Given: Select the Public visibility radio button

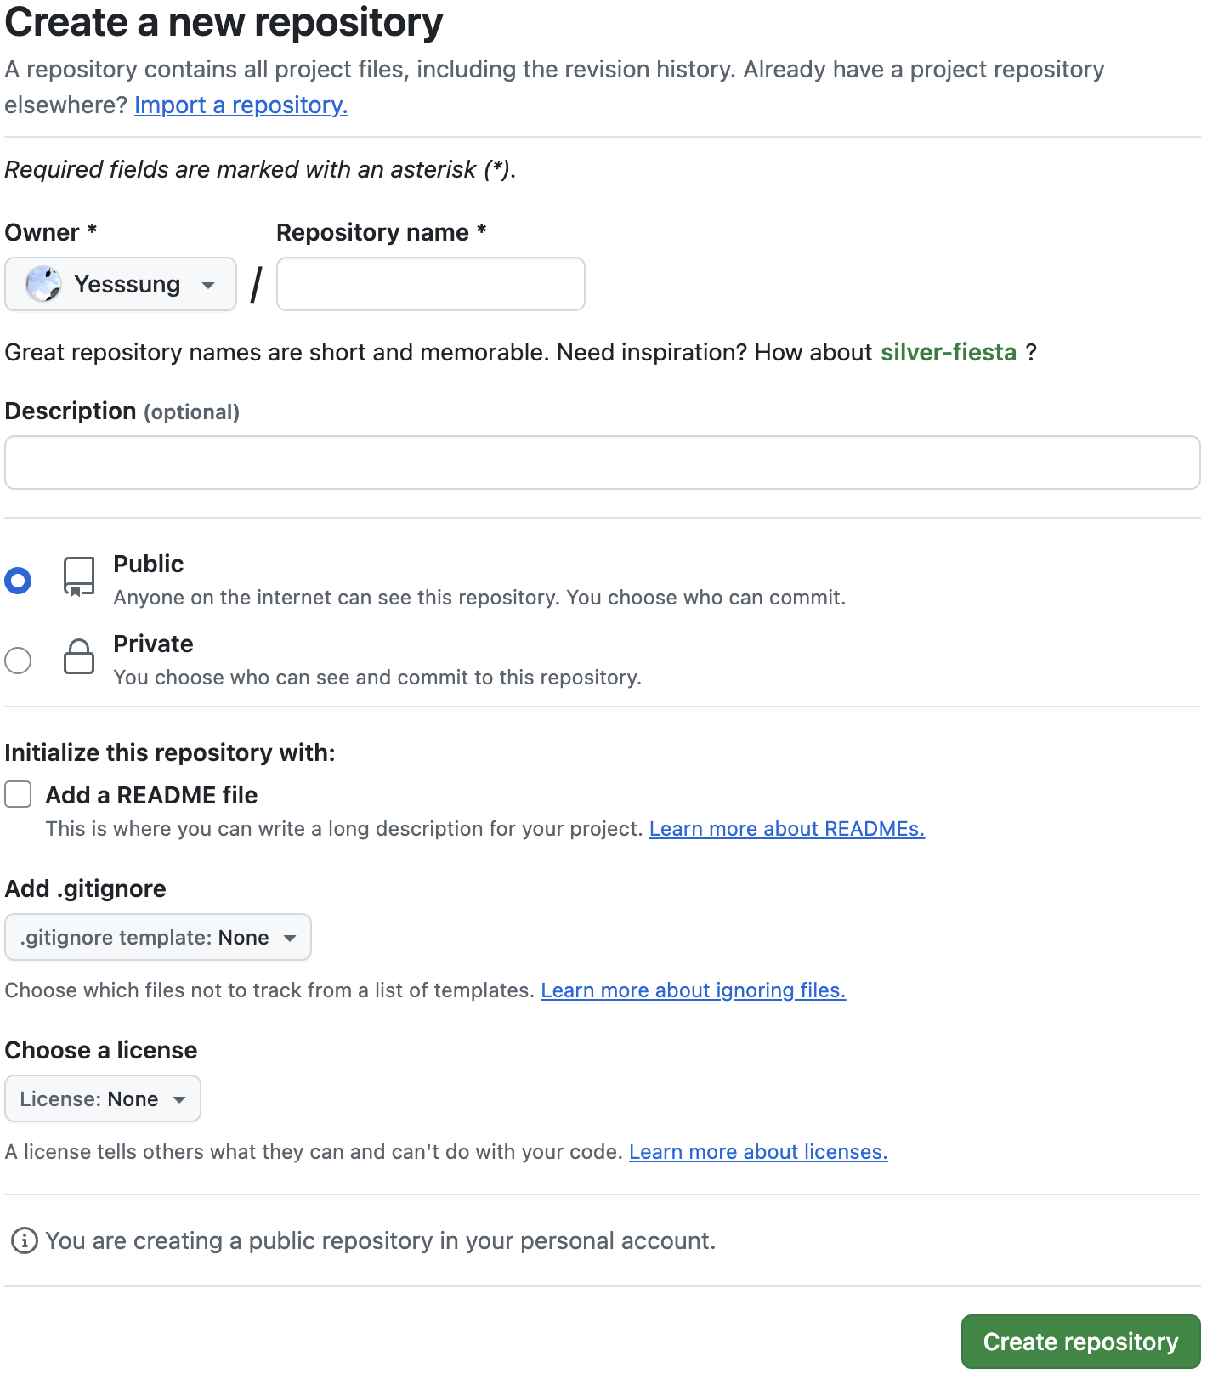Looking at the screenshot, I should (x=18, y=581).
